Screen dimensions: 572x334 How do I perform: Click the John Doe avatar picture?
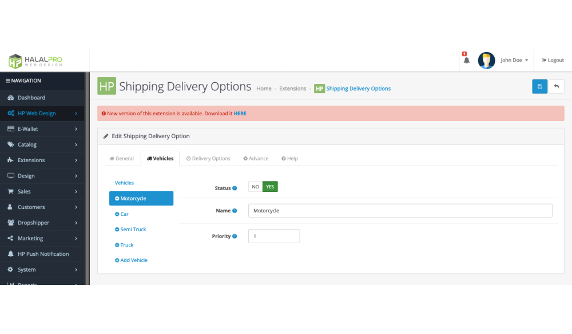click(x=486, y=60)
